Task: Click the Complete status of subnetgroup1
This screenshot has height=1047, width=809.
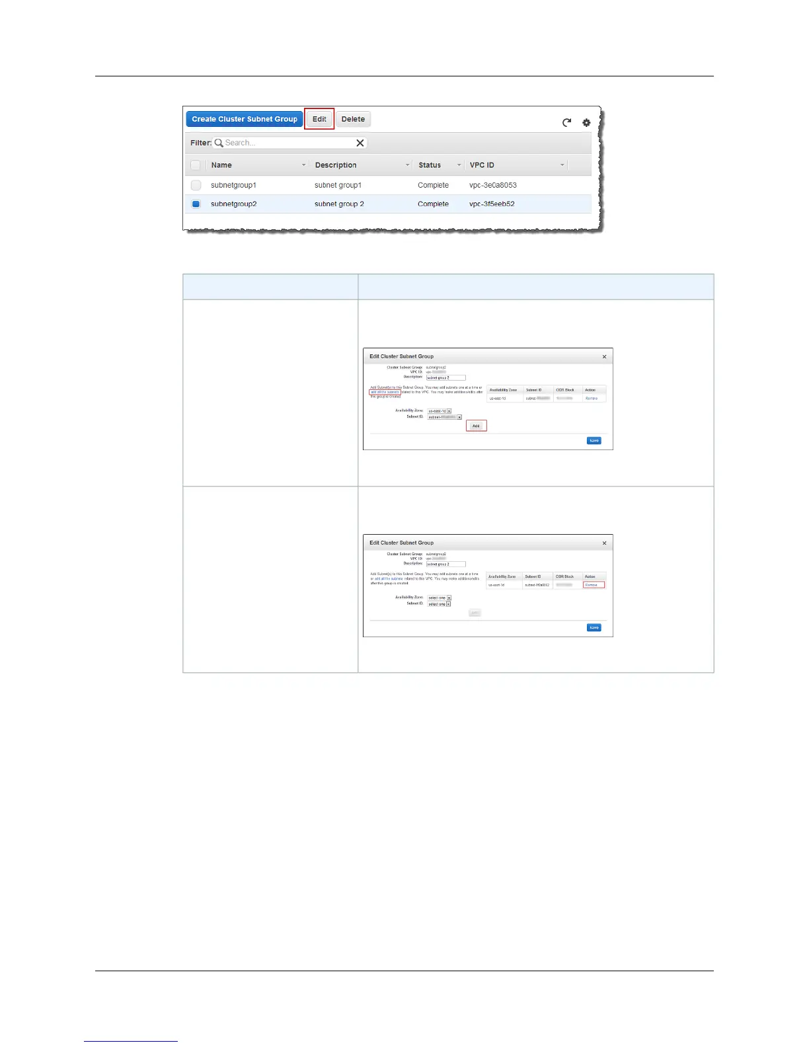Action: pos(433,185)
